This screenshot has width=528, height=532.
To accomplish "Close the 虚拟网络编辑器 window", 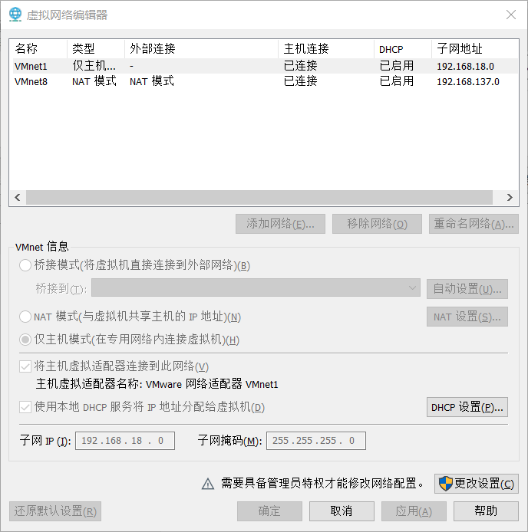I will (511, 15).
